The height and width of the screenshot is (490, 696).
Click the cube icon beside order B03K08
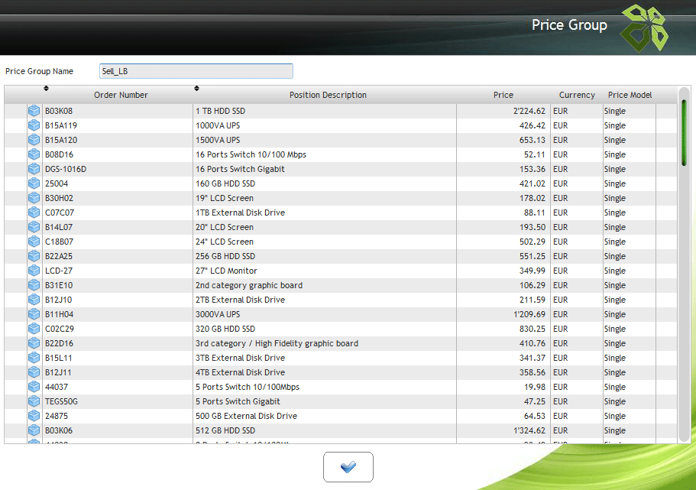[x=34, y=111]
